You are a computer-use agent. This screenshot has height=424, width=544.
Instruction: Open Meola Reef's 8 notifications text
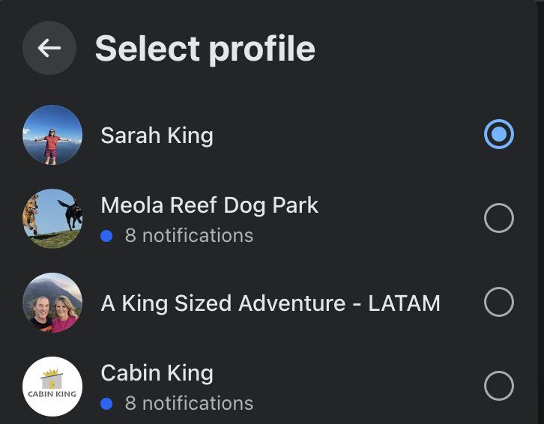[x=189, y=236]
